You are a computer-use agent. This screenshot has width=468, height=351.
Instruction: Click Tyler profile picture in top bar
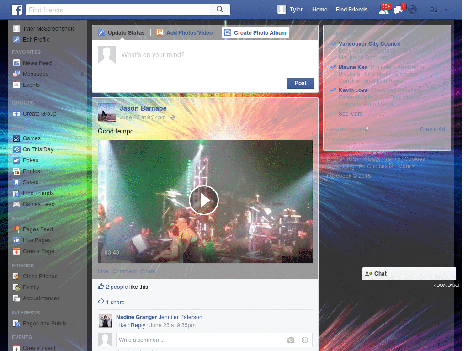pos(282,10)
